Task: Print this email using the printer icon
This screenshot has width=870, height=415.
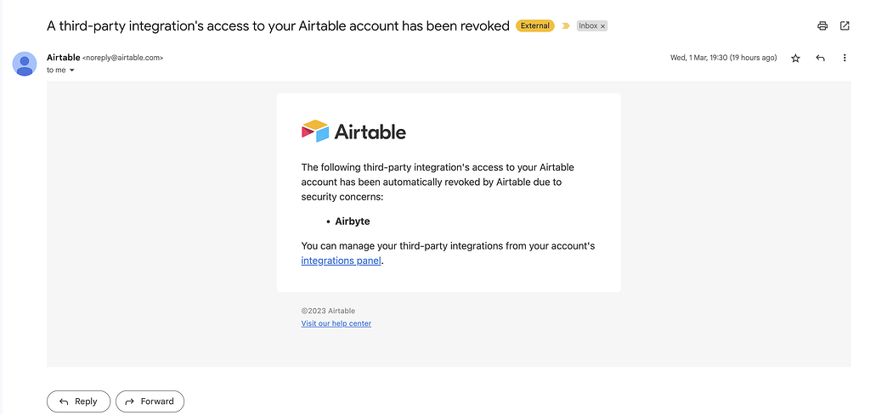Action: coord(822,25)
